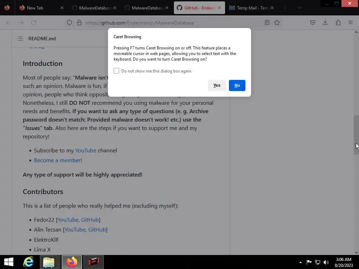This screenshot has width=359, height=269.
Task: Open README.md outline list icon
Action: (20, 39)
